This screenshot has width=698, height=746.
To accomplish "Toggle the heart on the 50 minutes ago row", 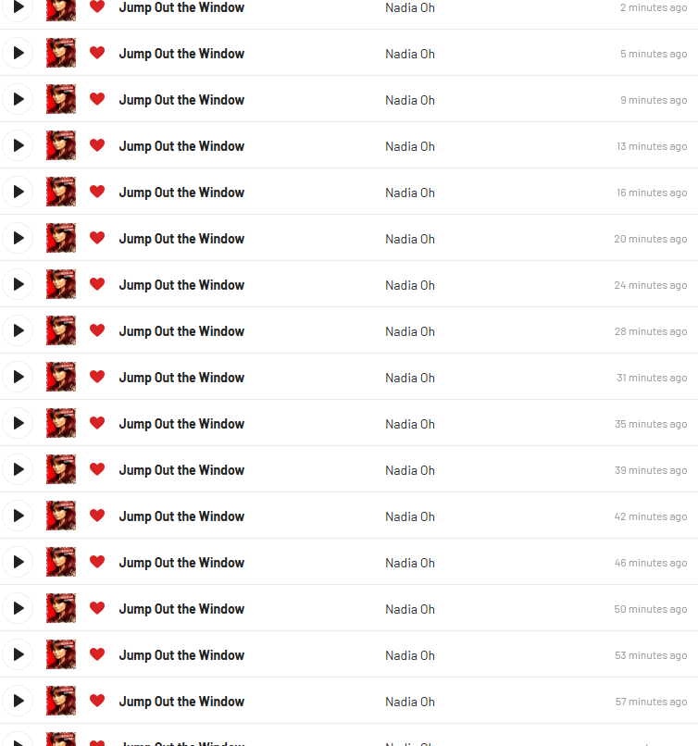I will point(97,608).
